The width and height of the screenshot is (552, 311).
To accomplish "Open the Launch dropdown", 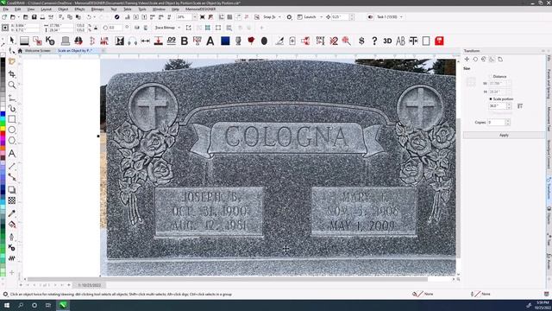I will coord(321,17).
